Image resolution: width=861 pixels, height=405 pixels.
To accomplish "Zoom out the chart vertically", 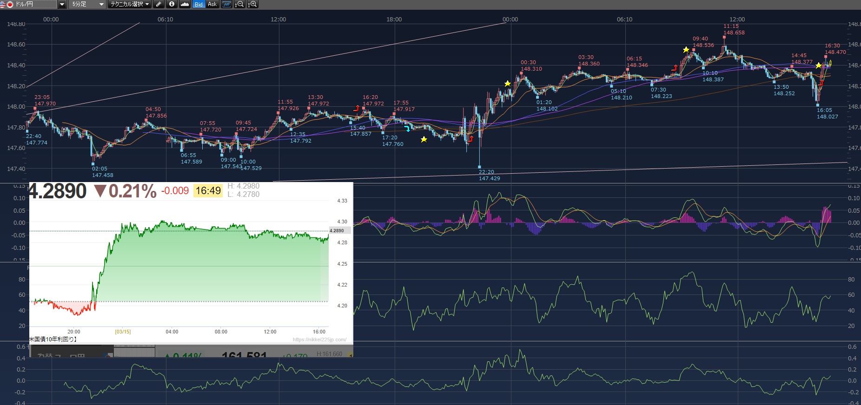I will [239, 4].
